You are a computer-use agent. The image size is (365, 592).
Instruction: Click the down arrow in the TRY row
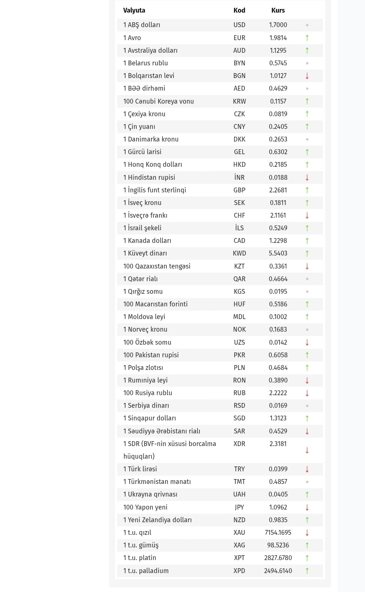pyautogui.click(x=307, y=469)
